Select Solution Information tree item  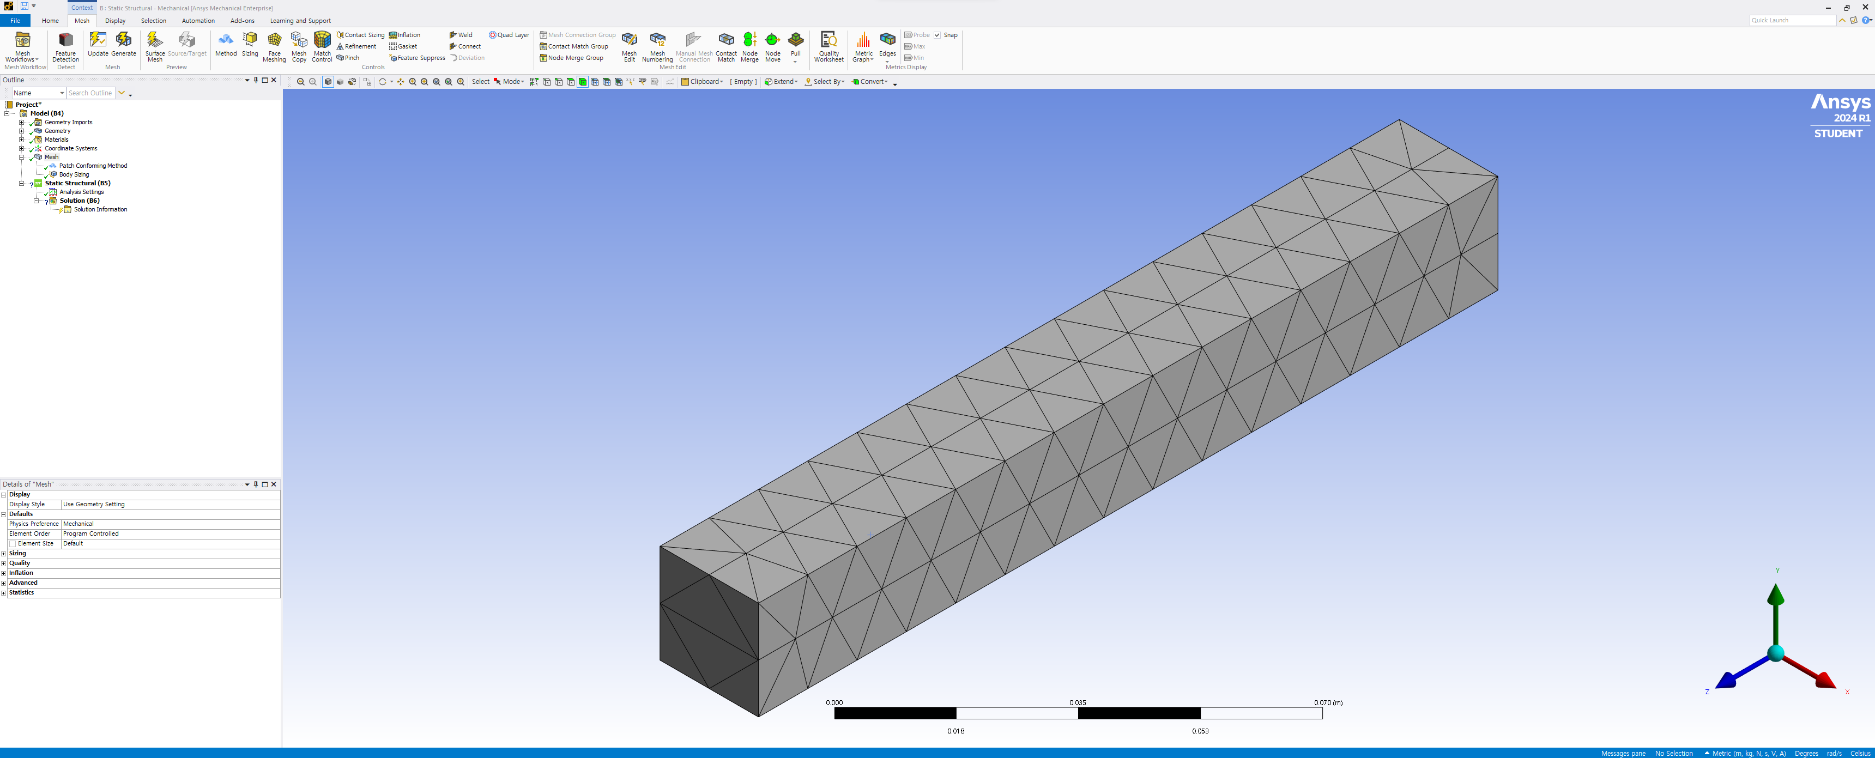(100, 209)
